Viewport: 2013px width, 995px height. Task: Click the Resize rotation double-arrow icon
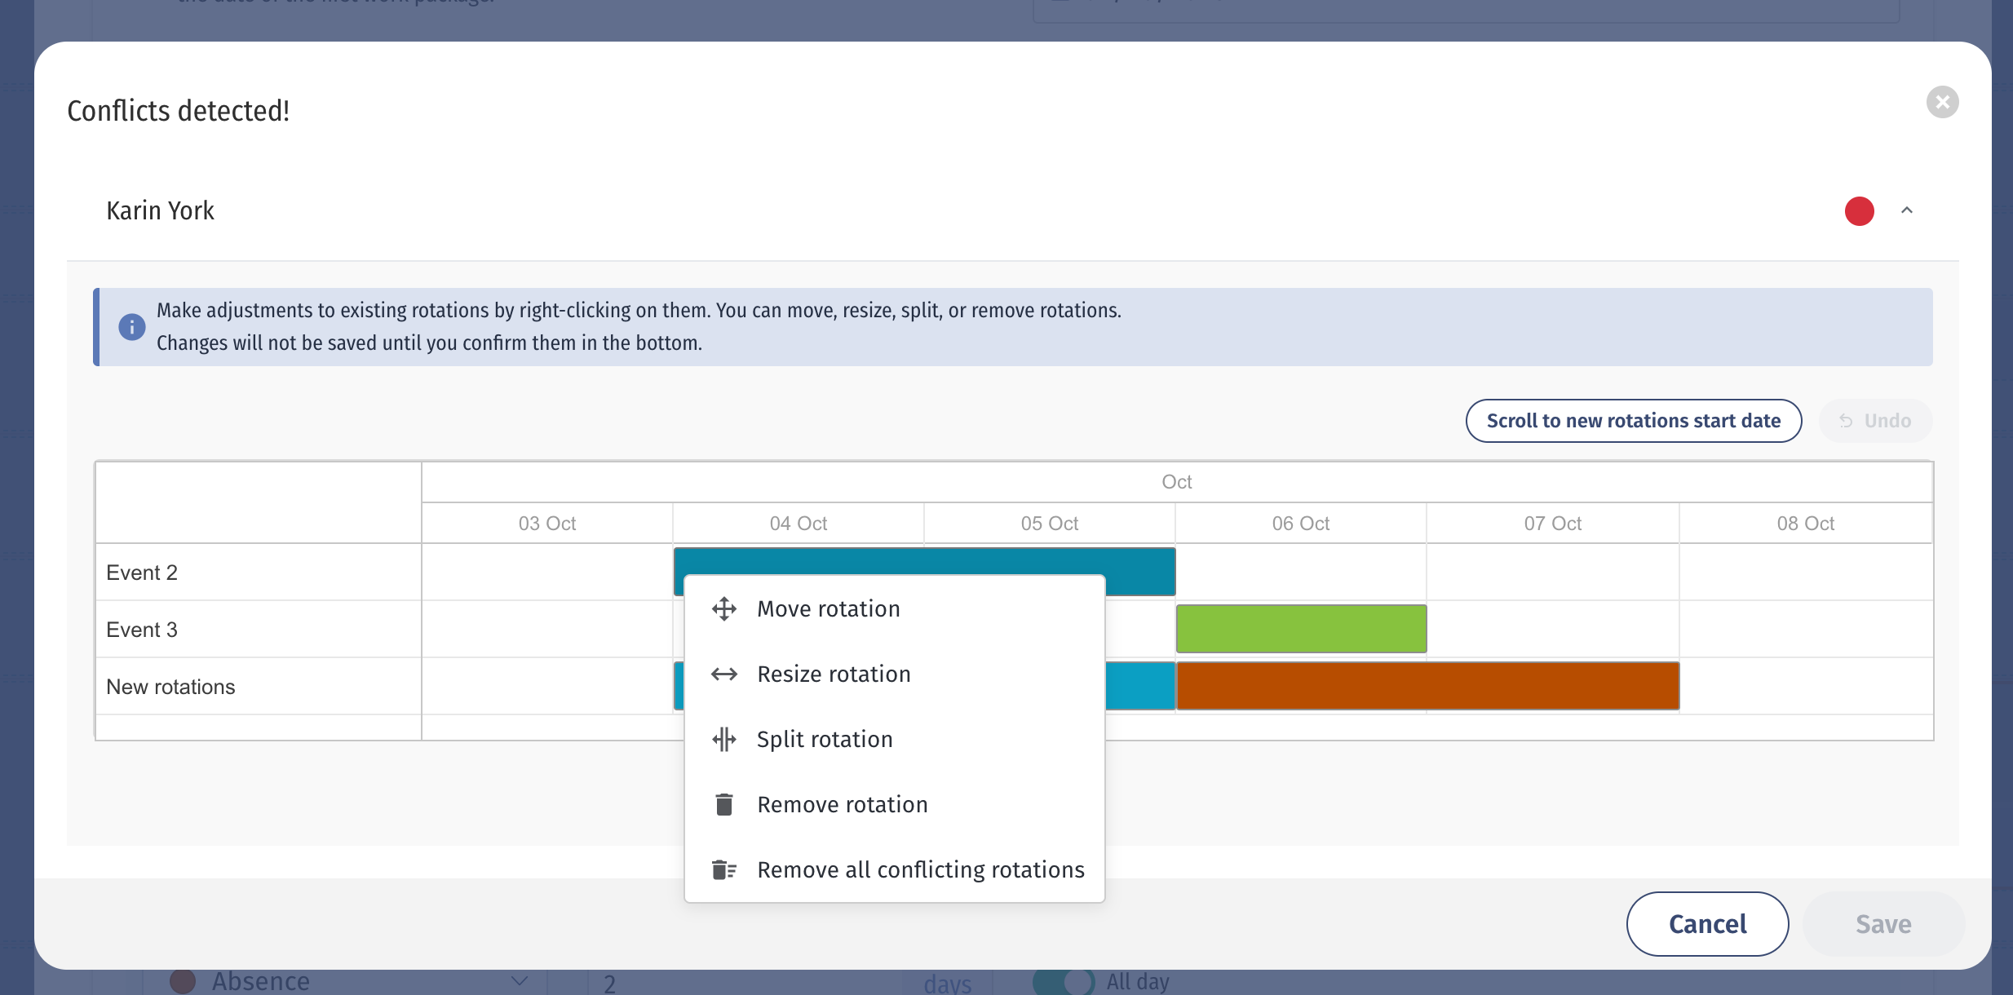tap(723, 674)
